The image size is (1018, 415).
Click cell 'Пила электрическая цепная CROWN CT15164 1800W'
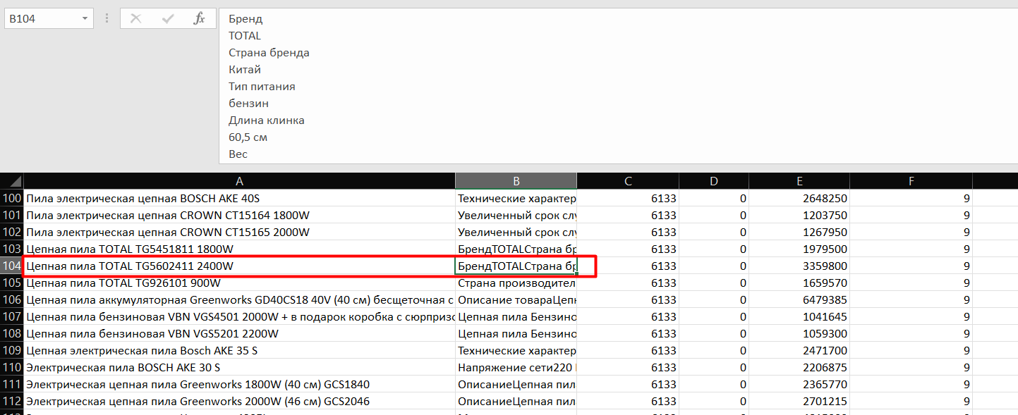coord(239,215)
